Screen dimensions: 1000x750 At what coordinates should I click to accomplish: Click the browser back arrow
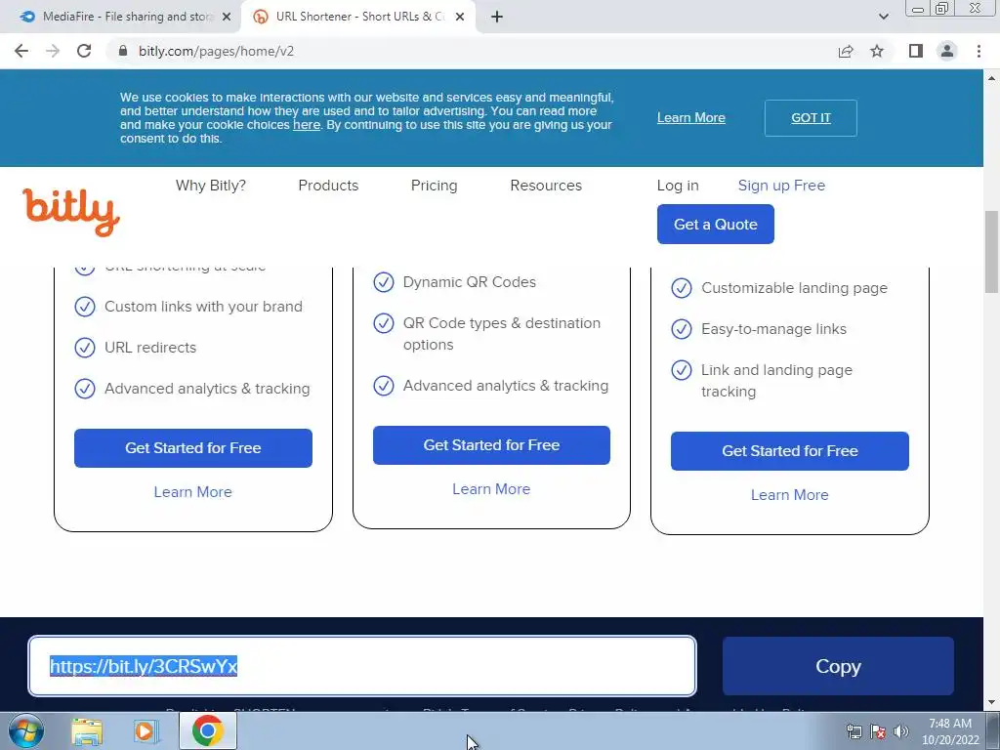(21, 51)
